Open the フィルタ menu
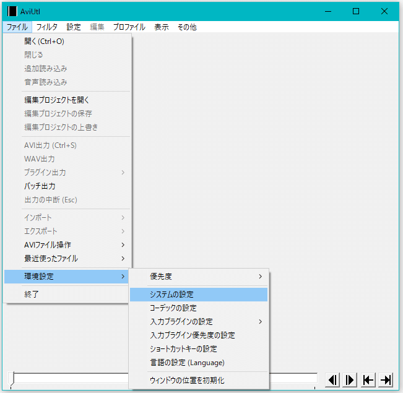The height and width of the screenshot is (393, 403). coord(47,27)
